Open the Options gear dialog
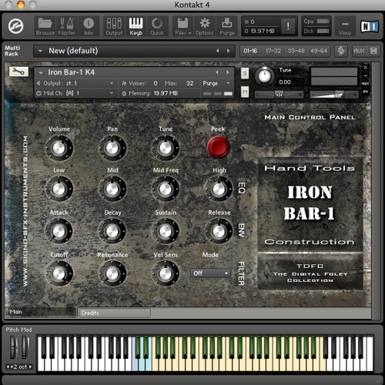 [204, 26]
